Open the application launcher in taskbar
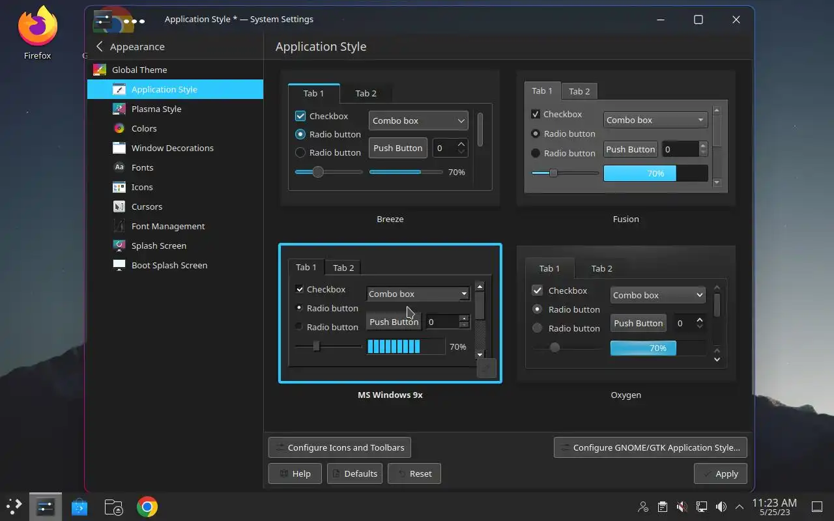 14,507
